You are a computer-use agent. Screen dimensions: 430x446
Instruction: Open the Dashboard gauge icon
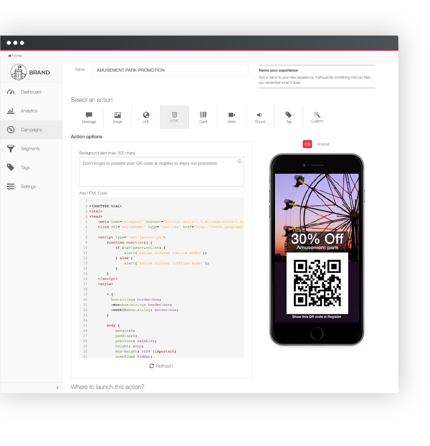pyautogui.click(x=11, y=92)
